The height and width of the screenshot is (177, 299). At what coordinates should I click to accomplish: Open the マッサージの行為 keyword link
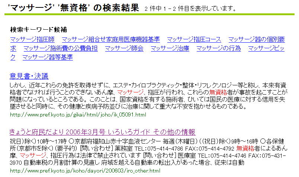[219, 48]
